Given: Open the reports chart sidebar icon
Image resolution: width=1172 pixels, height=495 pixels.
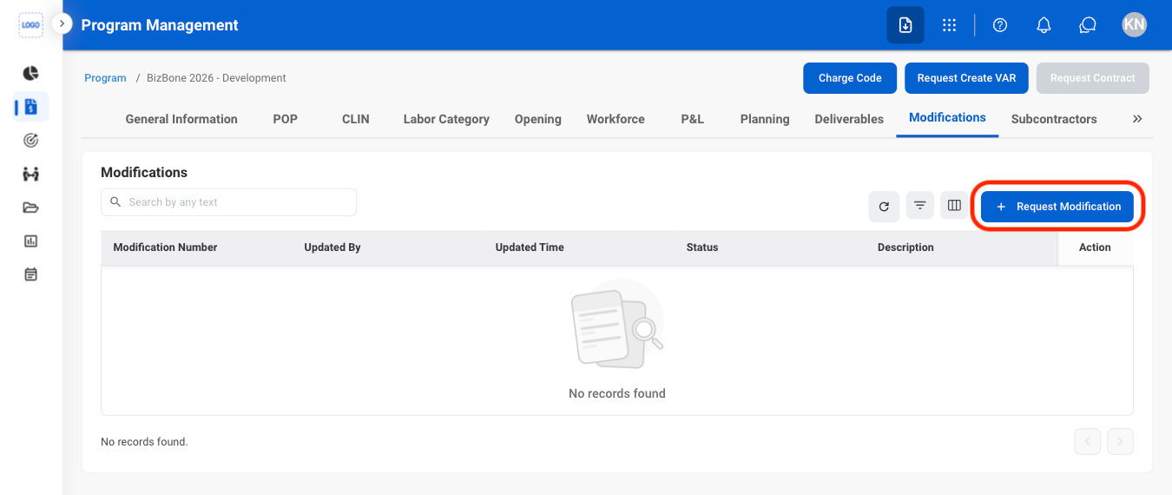Looking at the screenshot, I should pos(30,241).
